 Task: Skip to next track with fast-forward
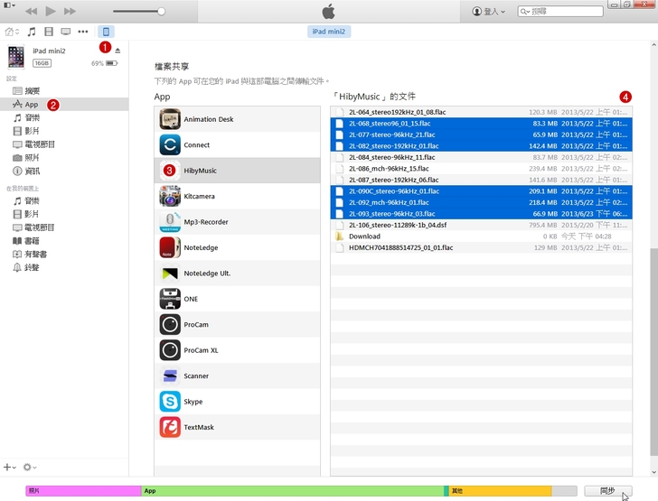point(70,12)
